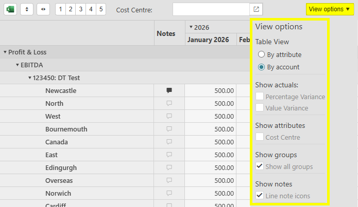Image resolution: width=358 pixels, height=207 pixels.
Task: Switch to level 3 button
Action: coord(80,9)
